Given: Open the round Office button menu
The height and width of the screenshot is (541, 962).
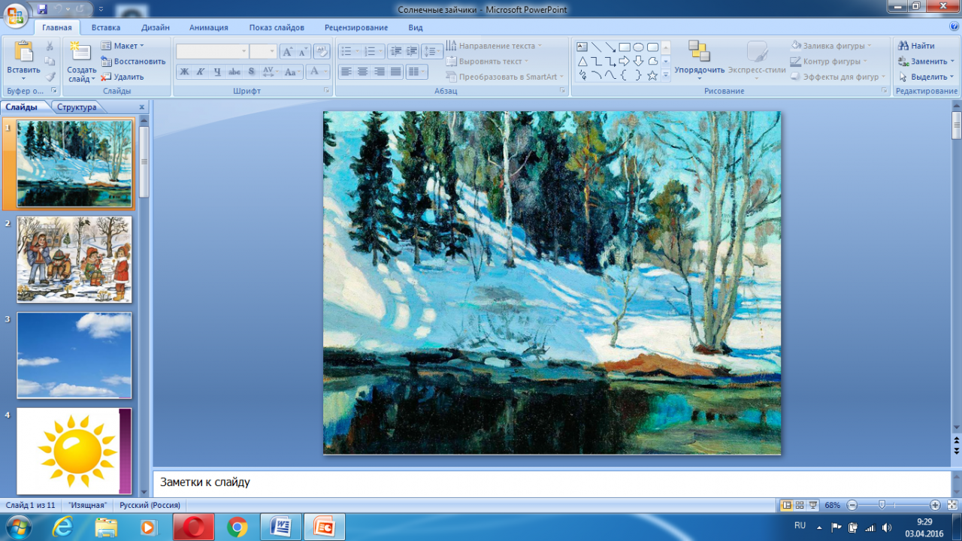Looking at the screenshot, I should coord(15,15).
